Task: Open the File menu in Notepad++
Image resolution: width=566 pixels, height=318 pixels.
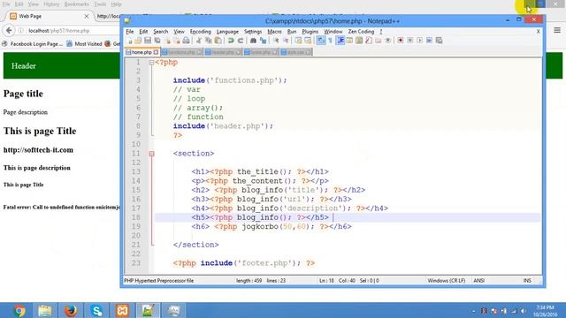Action: (x=130, y=32)
